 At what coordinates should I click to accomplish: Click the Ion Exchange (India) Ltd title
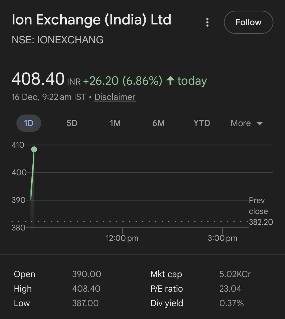pyautogui.click(x=92, y=20)
